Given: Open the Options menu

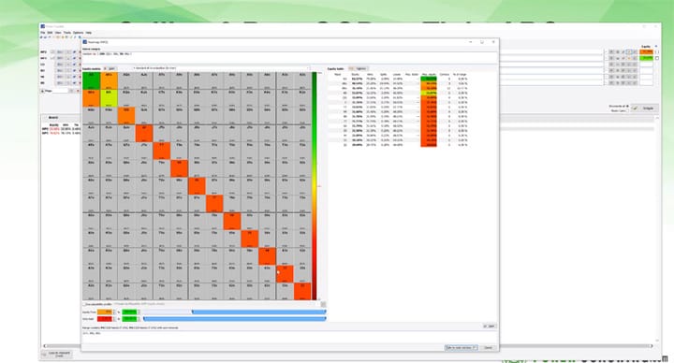Looking at the screenshot, I should click(x=78, y=33).
